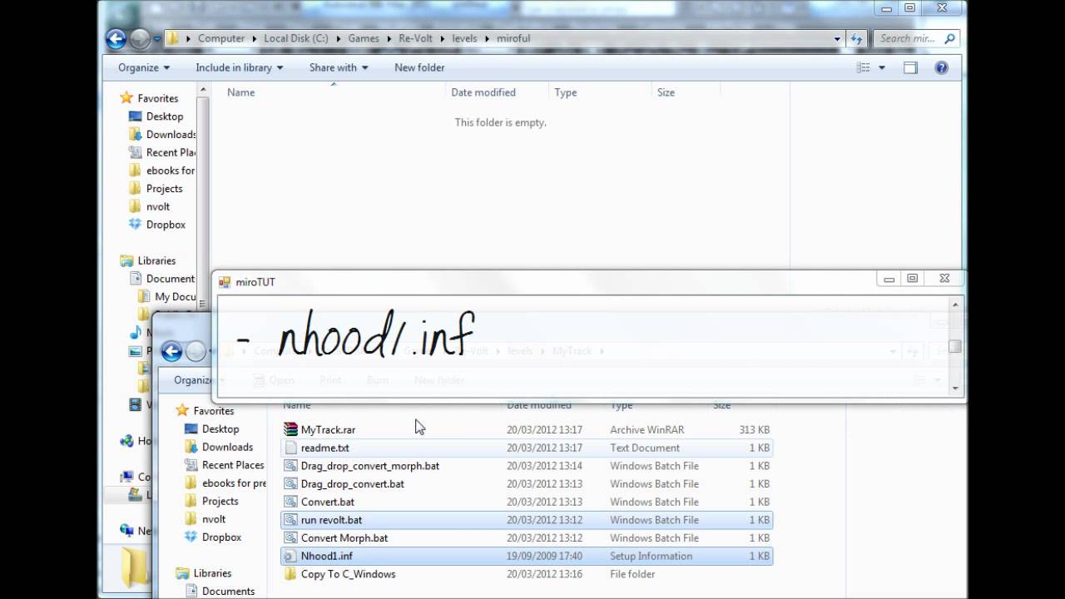Click the miroTUT scrollbar thumb
Image resolution: width=1065 pixels, height=599 pixels.
pyautogui.click(x=955, y=346)
